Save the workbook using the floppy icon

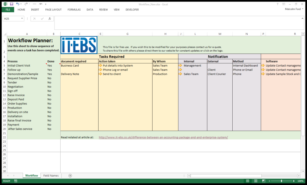pyautogui.click(x=12, y=4)
